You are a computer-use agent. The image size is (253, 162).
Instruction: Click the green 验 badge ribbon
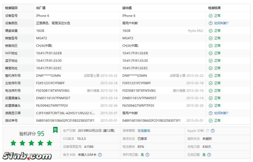pos(55,130)
